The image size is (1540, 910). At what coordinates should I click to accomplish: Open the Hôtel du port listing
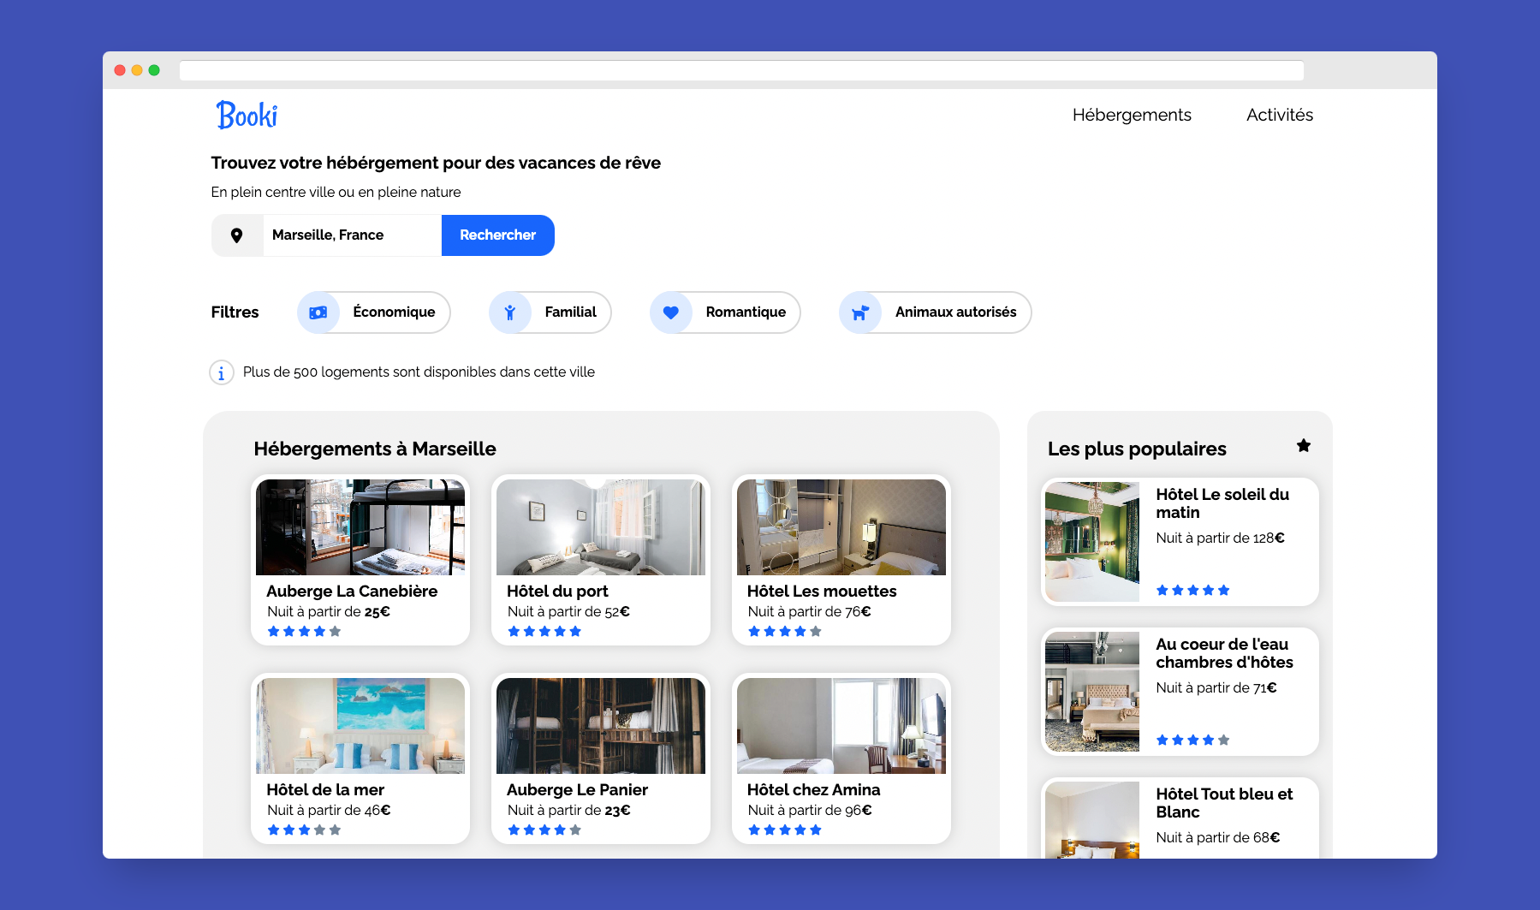pos(600,561)
